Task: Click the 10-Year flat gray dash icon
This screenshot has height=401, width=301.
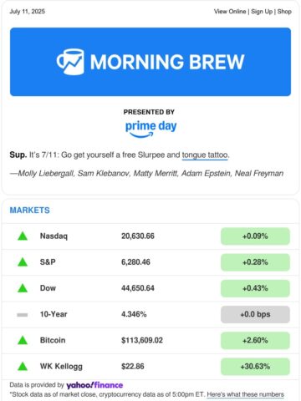Action: coord(23,315)
